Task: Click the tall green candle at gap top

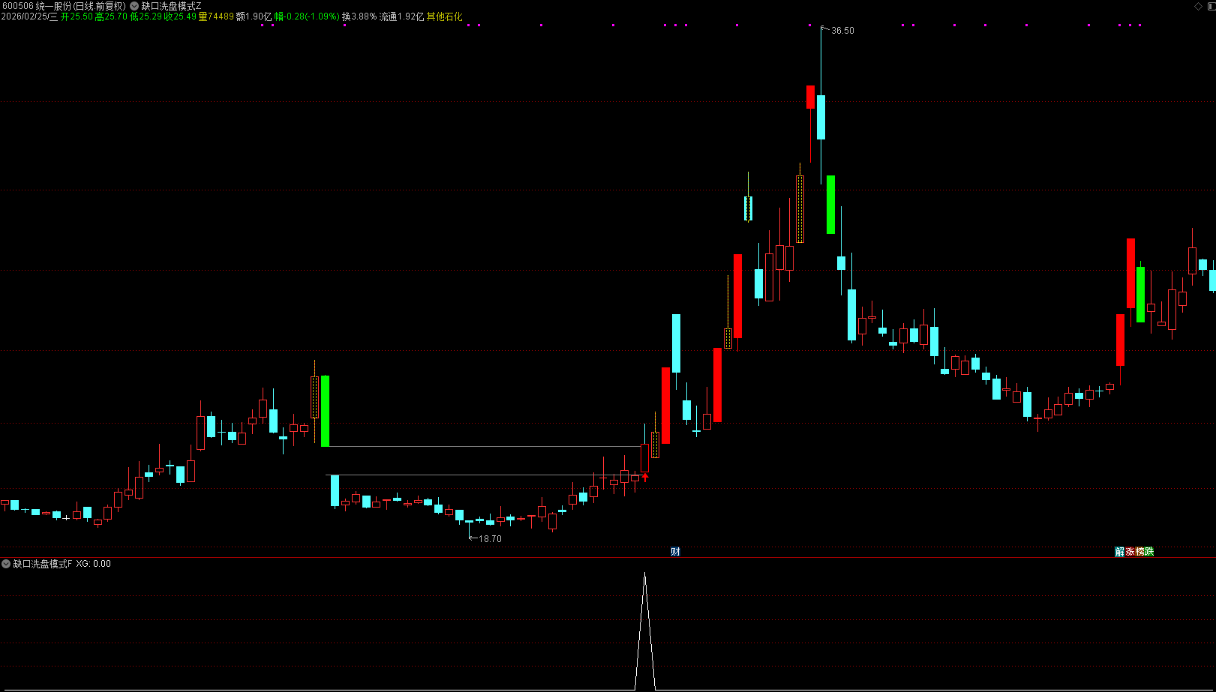Action: 325,411
